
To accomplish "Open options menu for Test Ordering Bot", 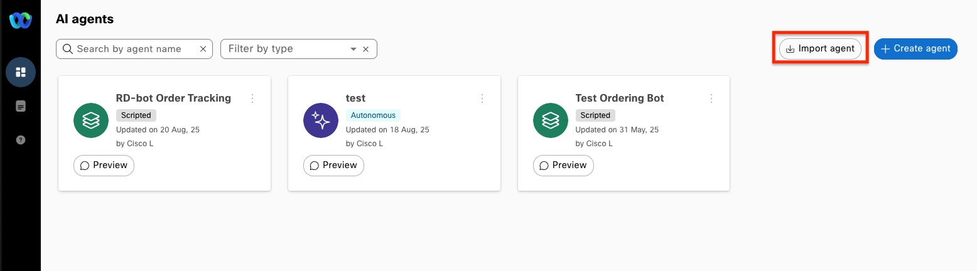I will click(x=711, y=98).
